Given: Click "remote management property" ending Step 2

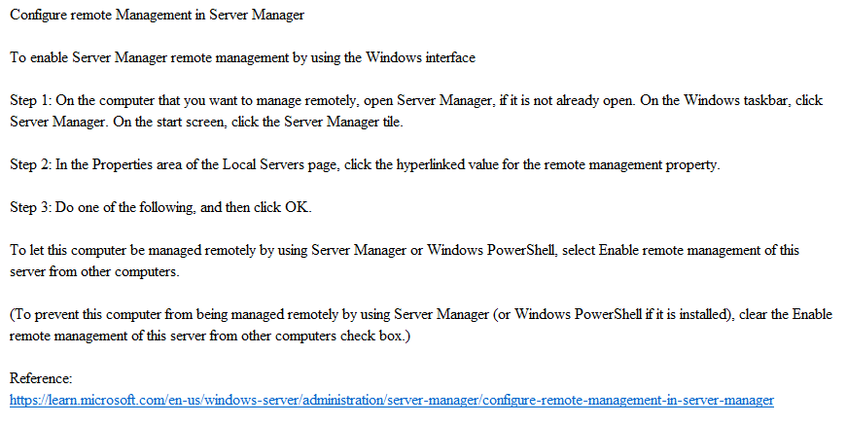Looking at the screenshot, I should pyautogui.click(x=632, y=165).
